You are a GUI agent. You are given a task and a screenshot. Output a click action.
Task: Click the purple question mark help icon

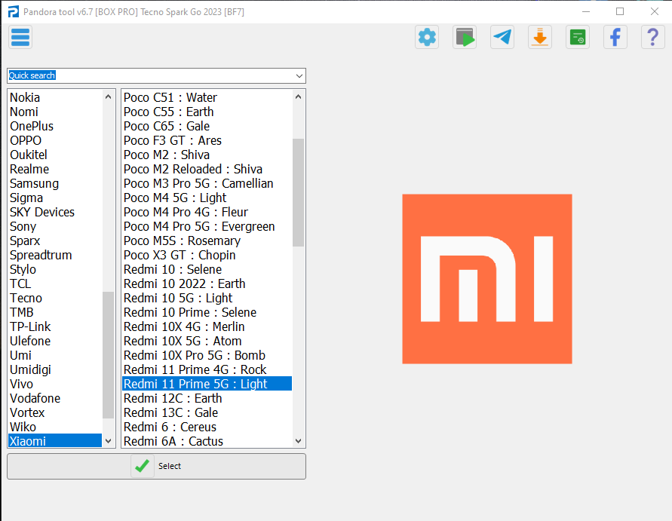click(x=652, y=37)
